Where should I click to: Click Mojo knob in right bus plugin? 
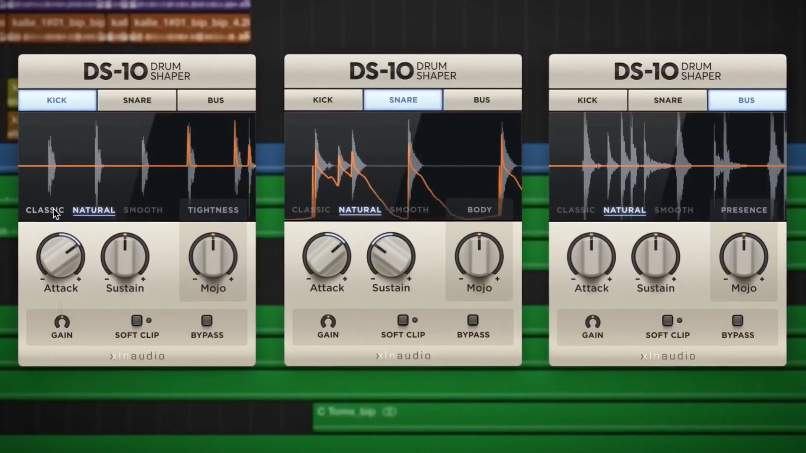pyautogui.click(x=744, y=255)
